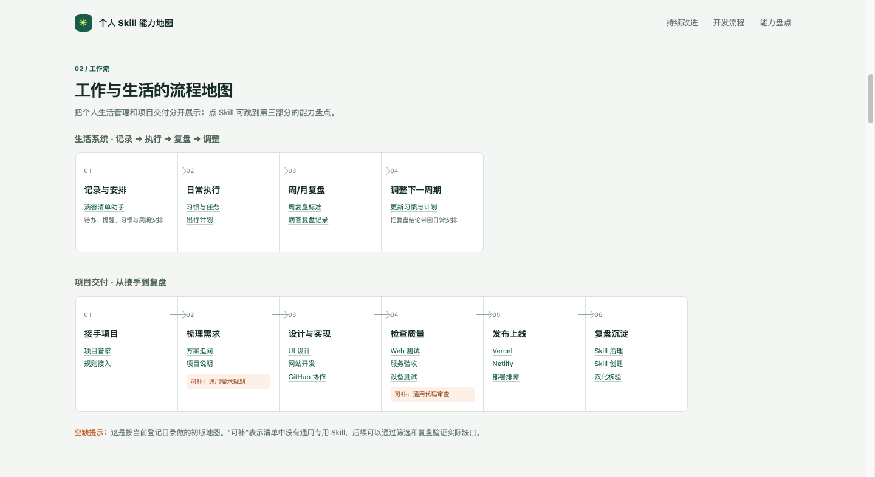Viewport: 875px width, 477px height.
Task: Click the 复盘沉淀 card heading
Action: pyautogui.click(x=612, y=334)
